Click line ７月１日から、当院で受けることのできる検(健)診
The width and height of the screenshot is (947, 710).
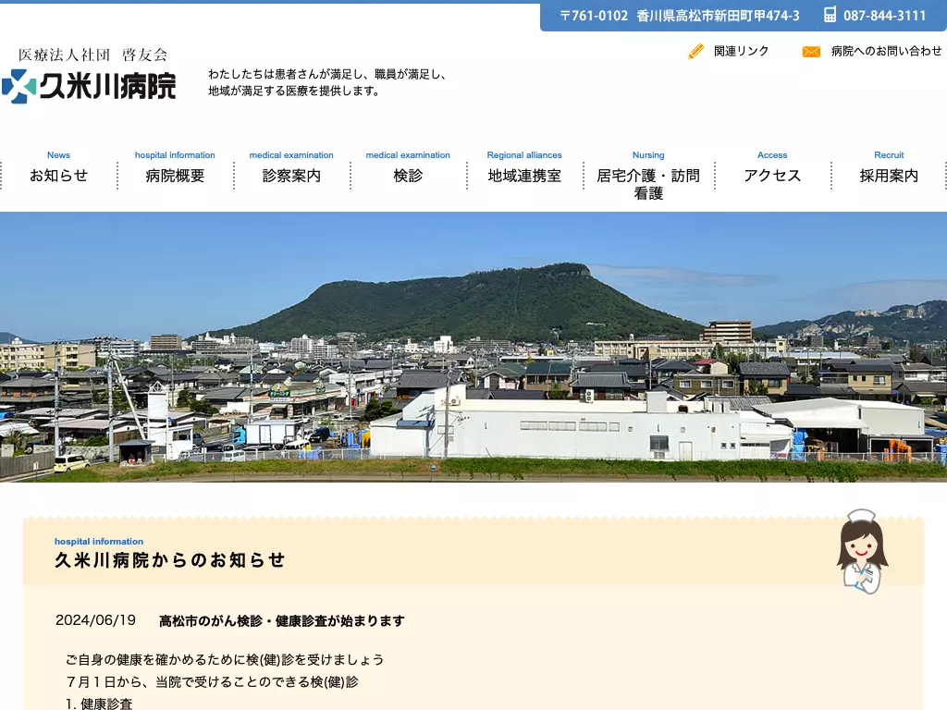click(x=212, y=681)
